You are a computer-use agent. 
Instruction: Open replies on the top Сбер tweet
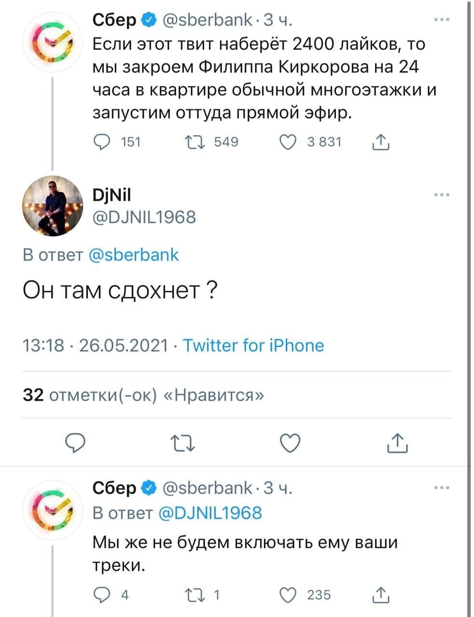click(x=101, y=142)
